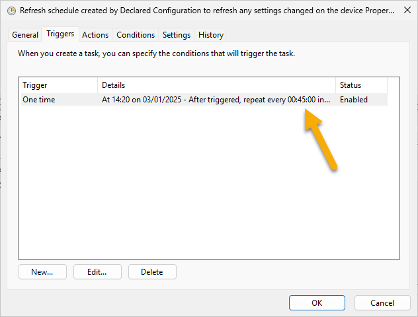Image resolution: width=418 pixels, height=317 pixels.
Task: Select the Triggers tab
Action: (x=60, y=34)
